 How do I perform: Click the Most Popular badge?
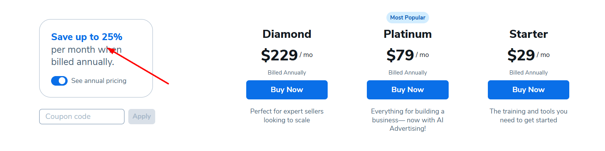coord(408,18)
